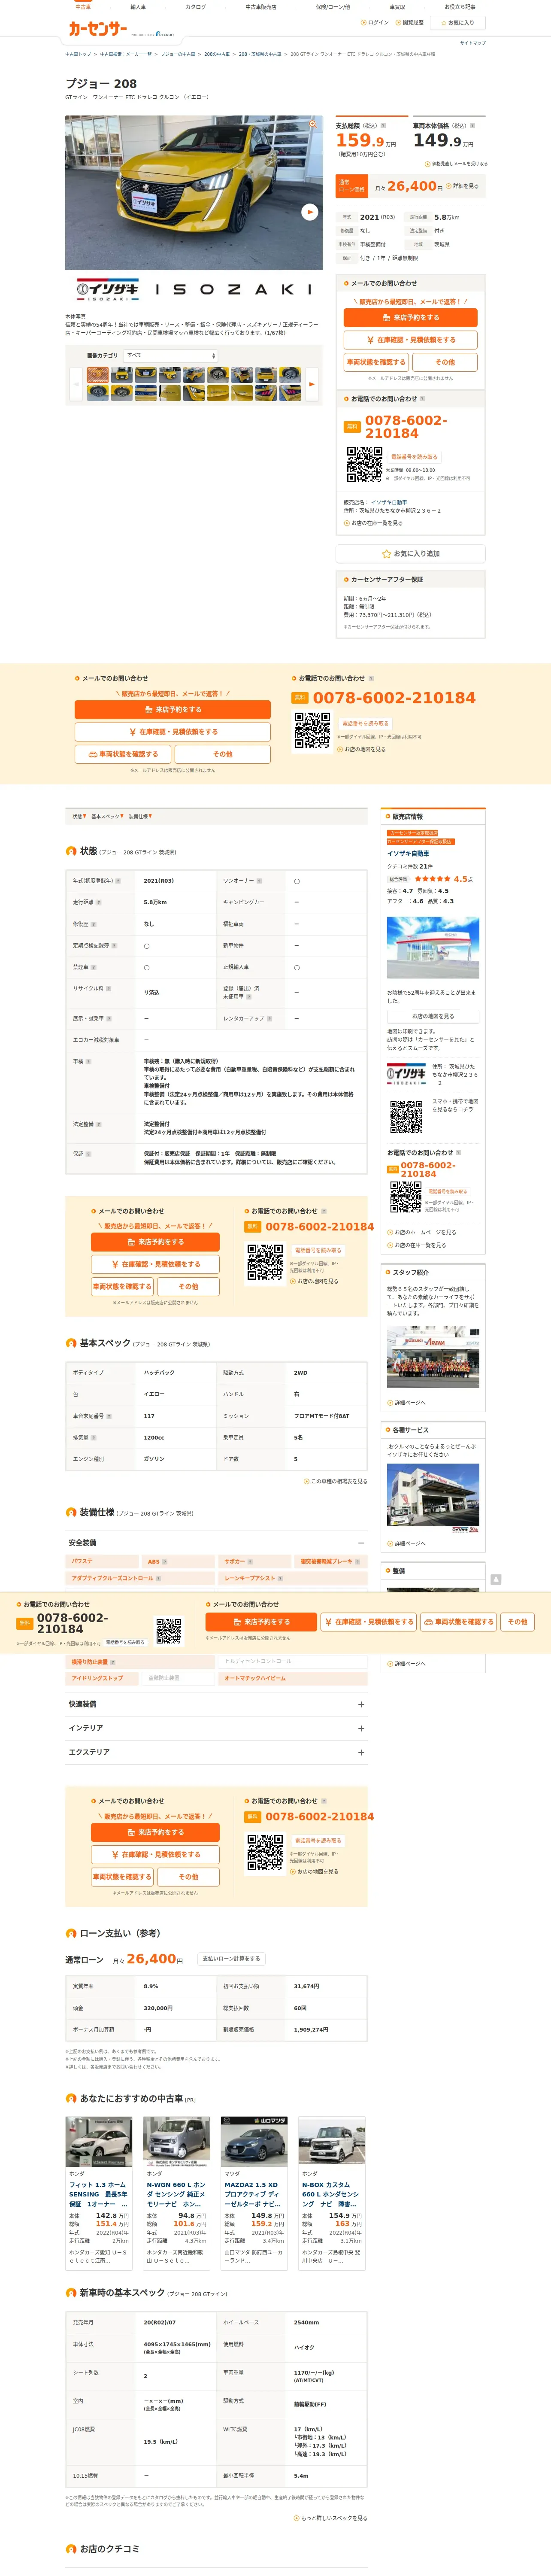Viewport: 551px width, 2576px height.
Task: Open the 中古車販売店 navigation item
Action: click(261, 7)
